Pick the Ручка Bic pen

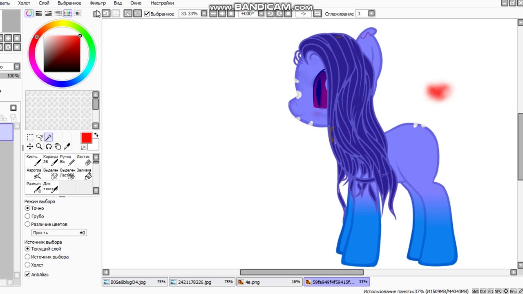click(x=67, y=160)
